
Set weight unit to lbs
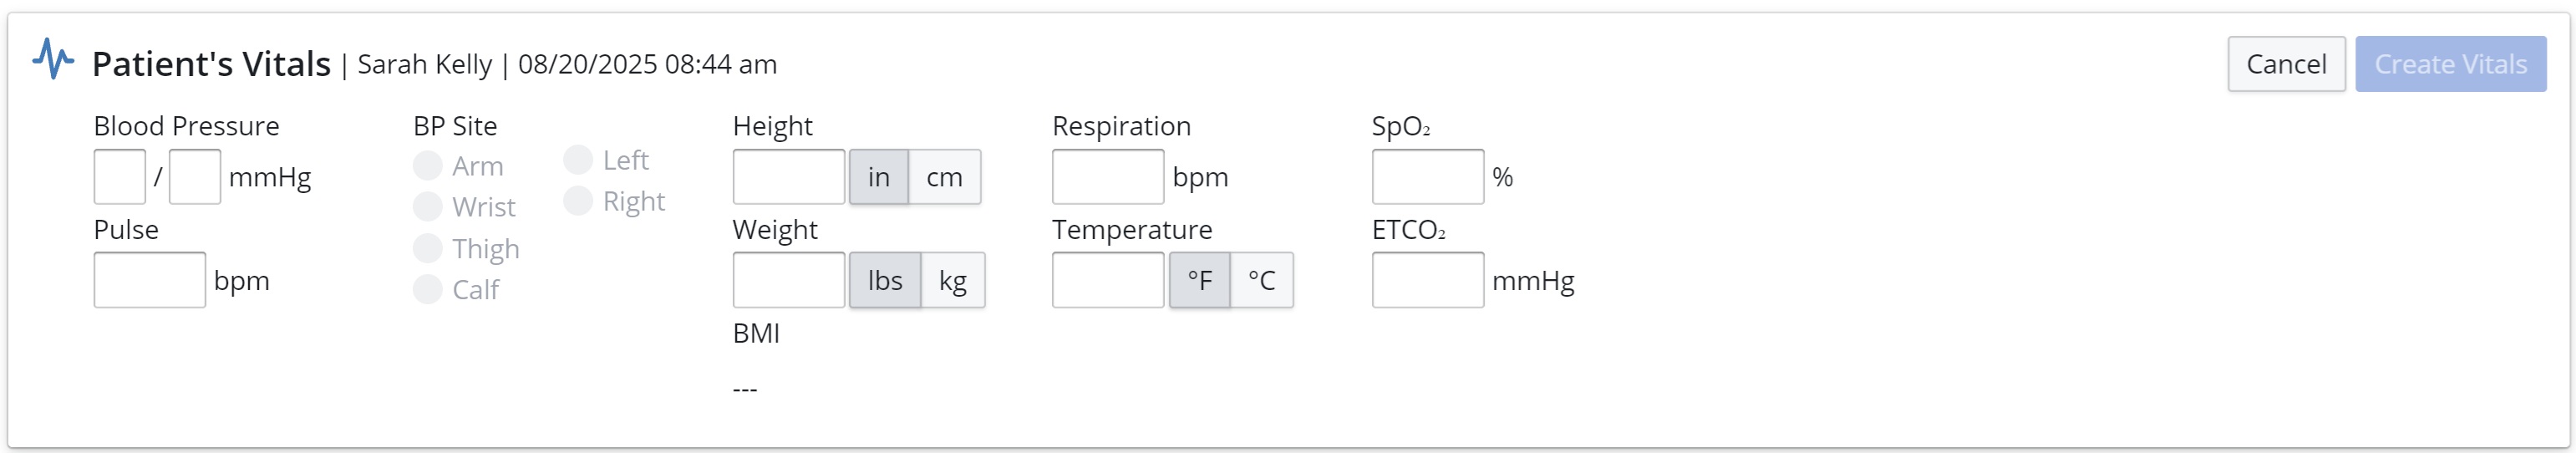coord(885,281)
